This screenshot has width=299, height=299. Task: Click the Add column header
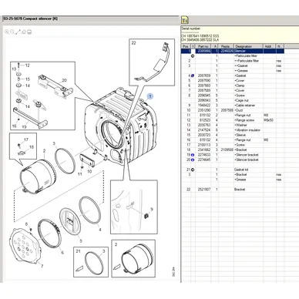point(270,46)
